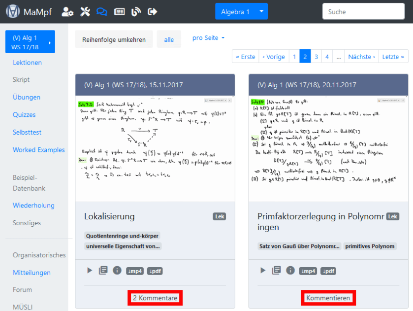
Task: Click the wrench and screwdriver tools icon
Action: tap(85, 12)
